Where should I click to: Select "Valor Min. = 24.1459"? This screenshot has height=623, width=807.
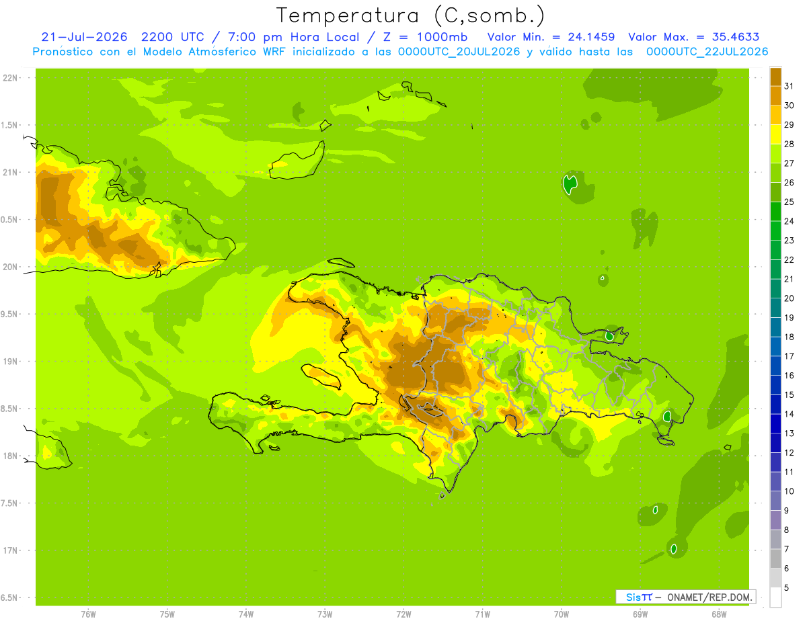(551, 37)
